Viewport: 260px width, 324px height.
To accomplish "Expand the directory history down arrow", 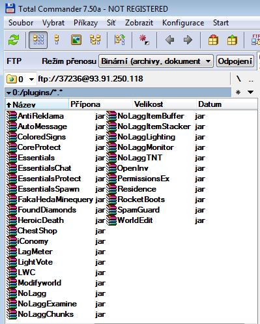I will click(250, 93).
